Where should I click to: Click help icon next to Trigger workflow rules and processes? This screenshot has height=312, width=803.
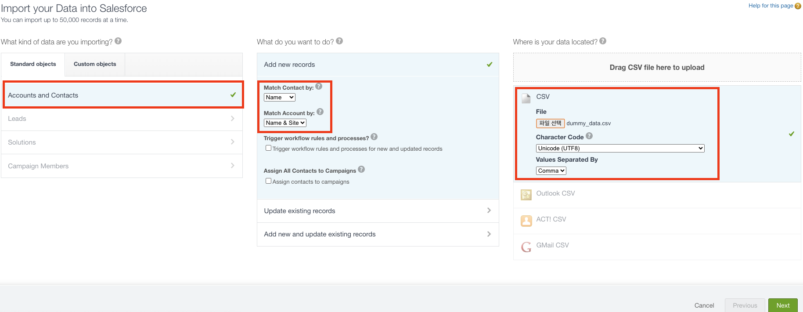tap(374, 137)
